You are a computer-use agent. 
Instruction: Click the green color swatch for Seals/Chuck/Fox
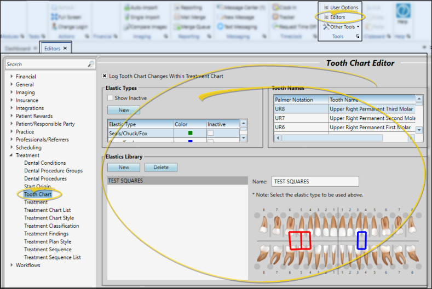point(190,133)
